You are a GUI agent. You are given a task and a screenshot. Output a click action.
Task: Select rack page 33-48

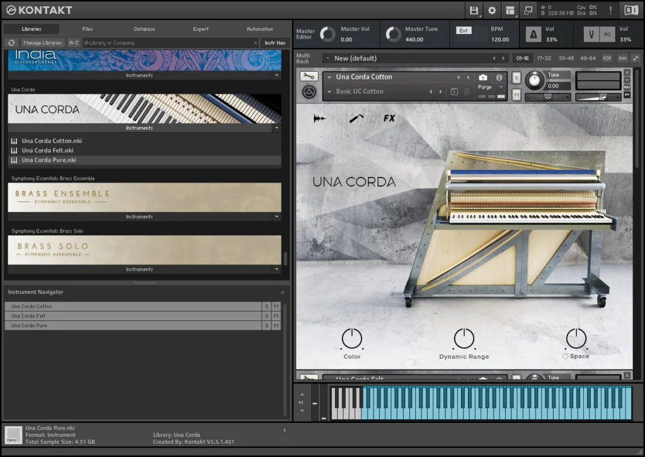pos(566,59)
